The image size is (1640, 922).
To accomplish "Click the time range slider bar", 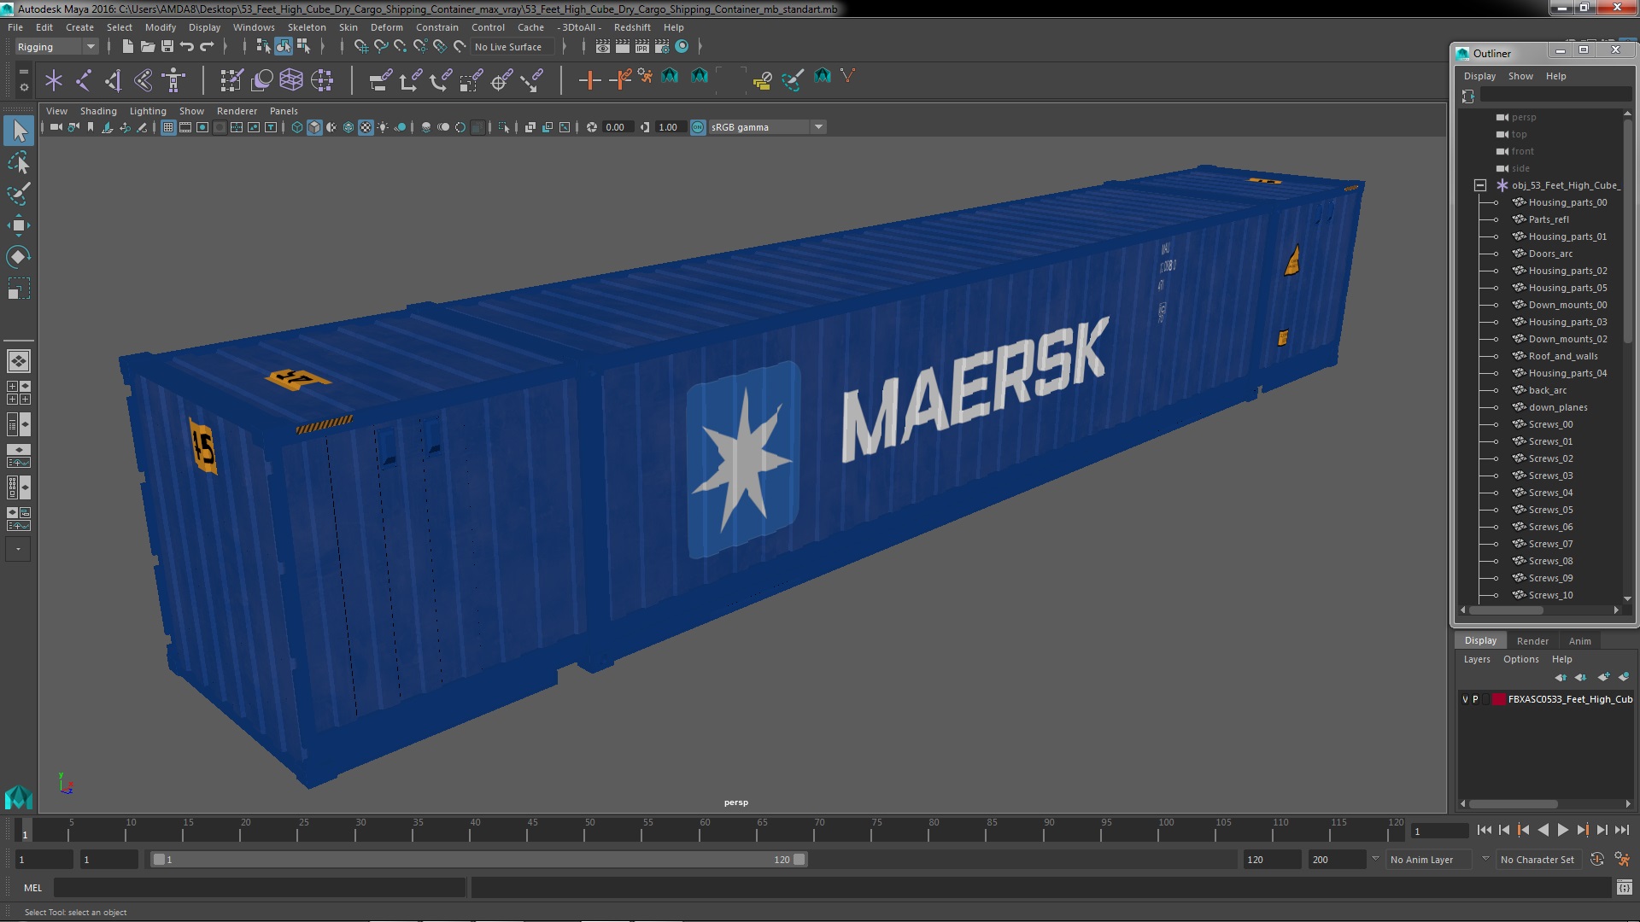I will coord(478,860).
